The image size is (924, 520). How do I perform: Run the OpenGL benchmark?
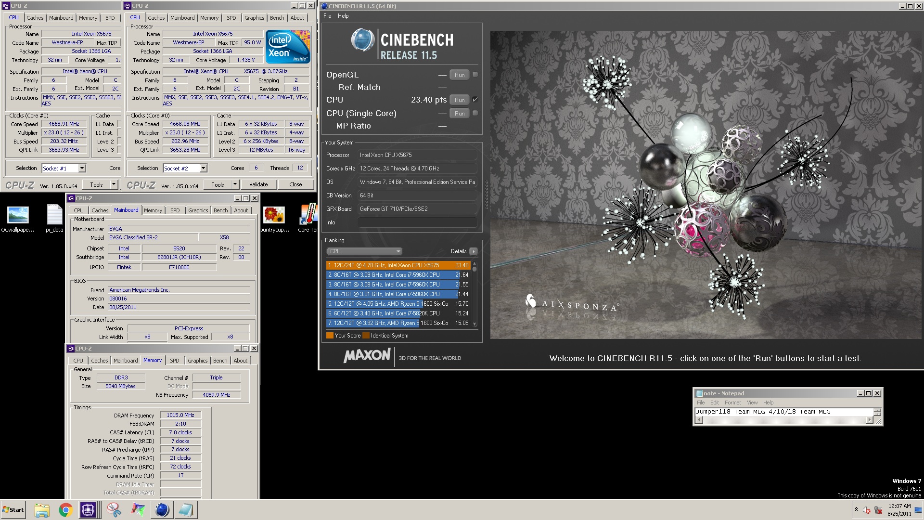[x=460, y=75]
